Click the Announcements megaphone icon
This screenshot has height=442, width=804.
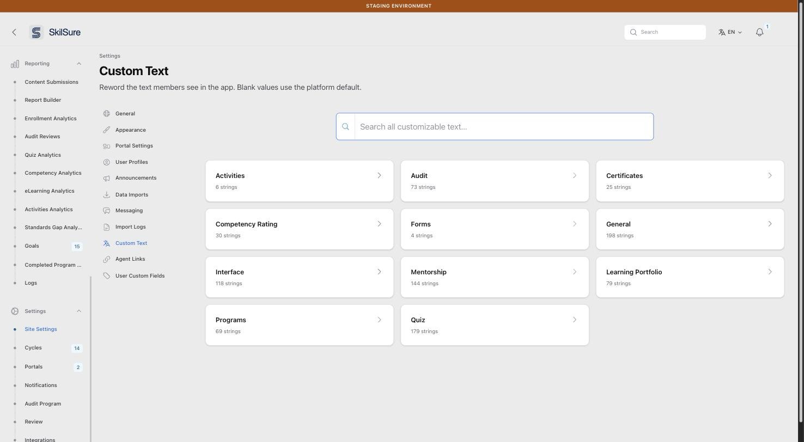pos(107,178)
